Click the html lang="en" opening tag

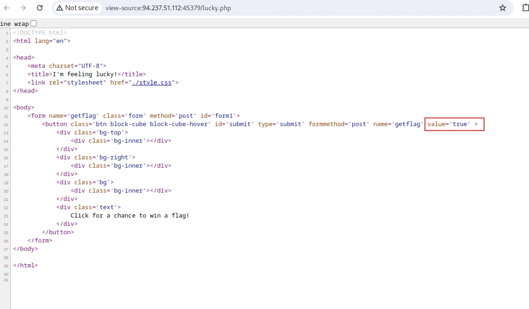(42, 41)
